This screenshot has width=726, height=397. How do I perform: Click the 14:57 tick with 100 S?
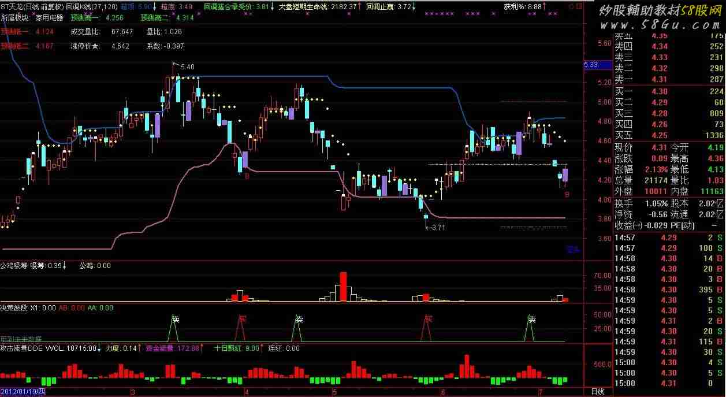[x=669, y=248]
